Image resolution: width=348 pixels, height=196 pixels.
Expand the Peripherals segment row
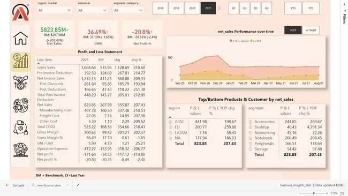pyautogui.click(x=251, y=144)
